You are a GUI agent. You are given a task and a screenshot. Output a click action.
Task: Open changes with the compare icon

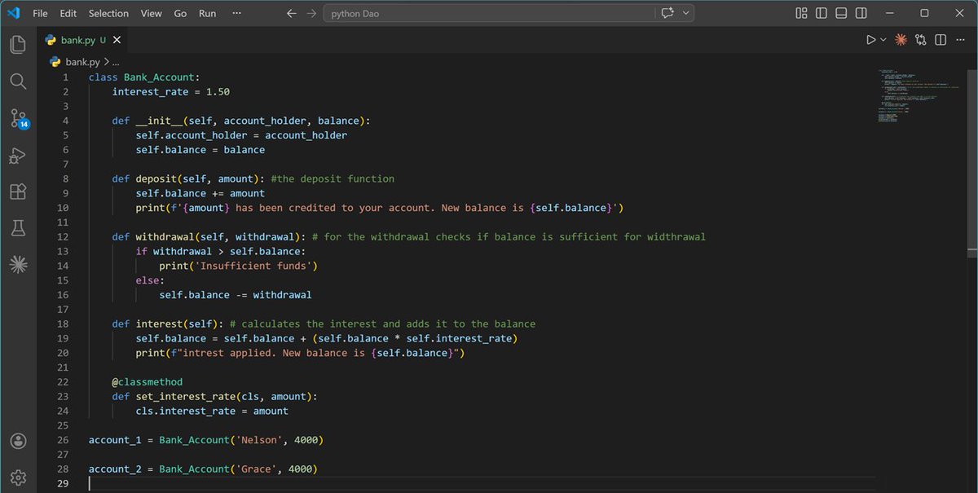[921, 39]
